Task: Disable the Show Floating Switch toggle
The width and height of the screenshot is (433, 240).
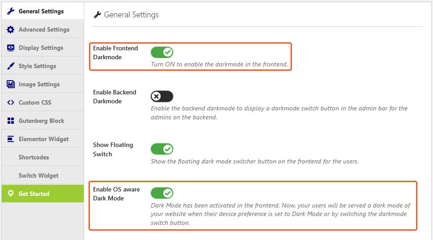Action: [x=162, y=149]
